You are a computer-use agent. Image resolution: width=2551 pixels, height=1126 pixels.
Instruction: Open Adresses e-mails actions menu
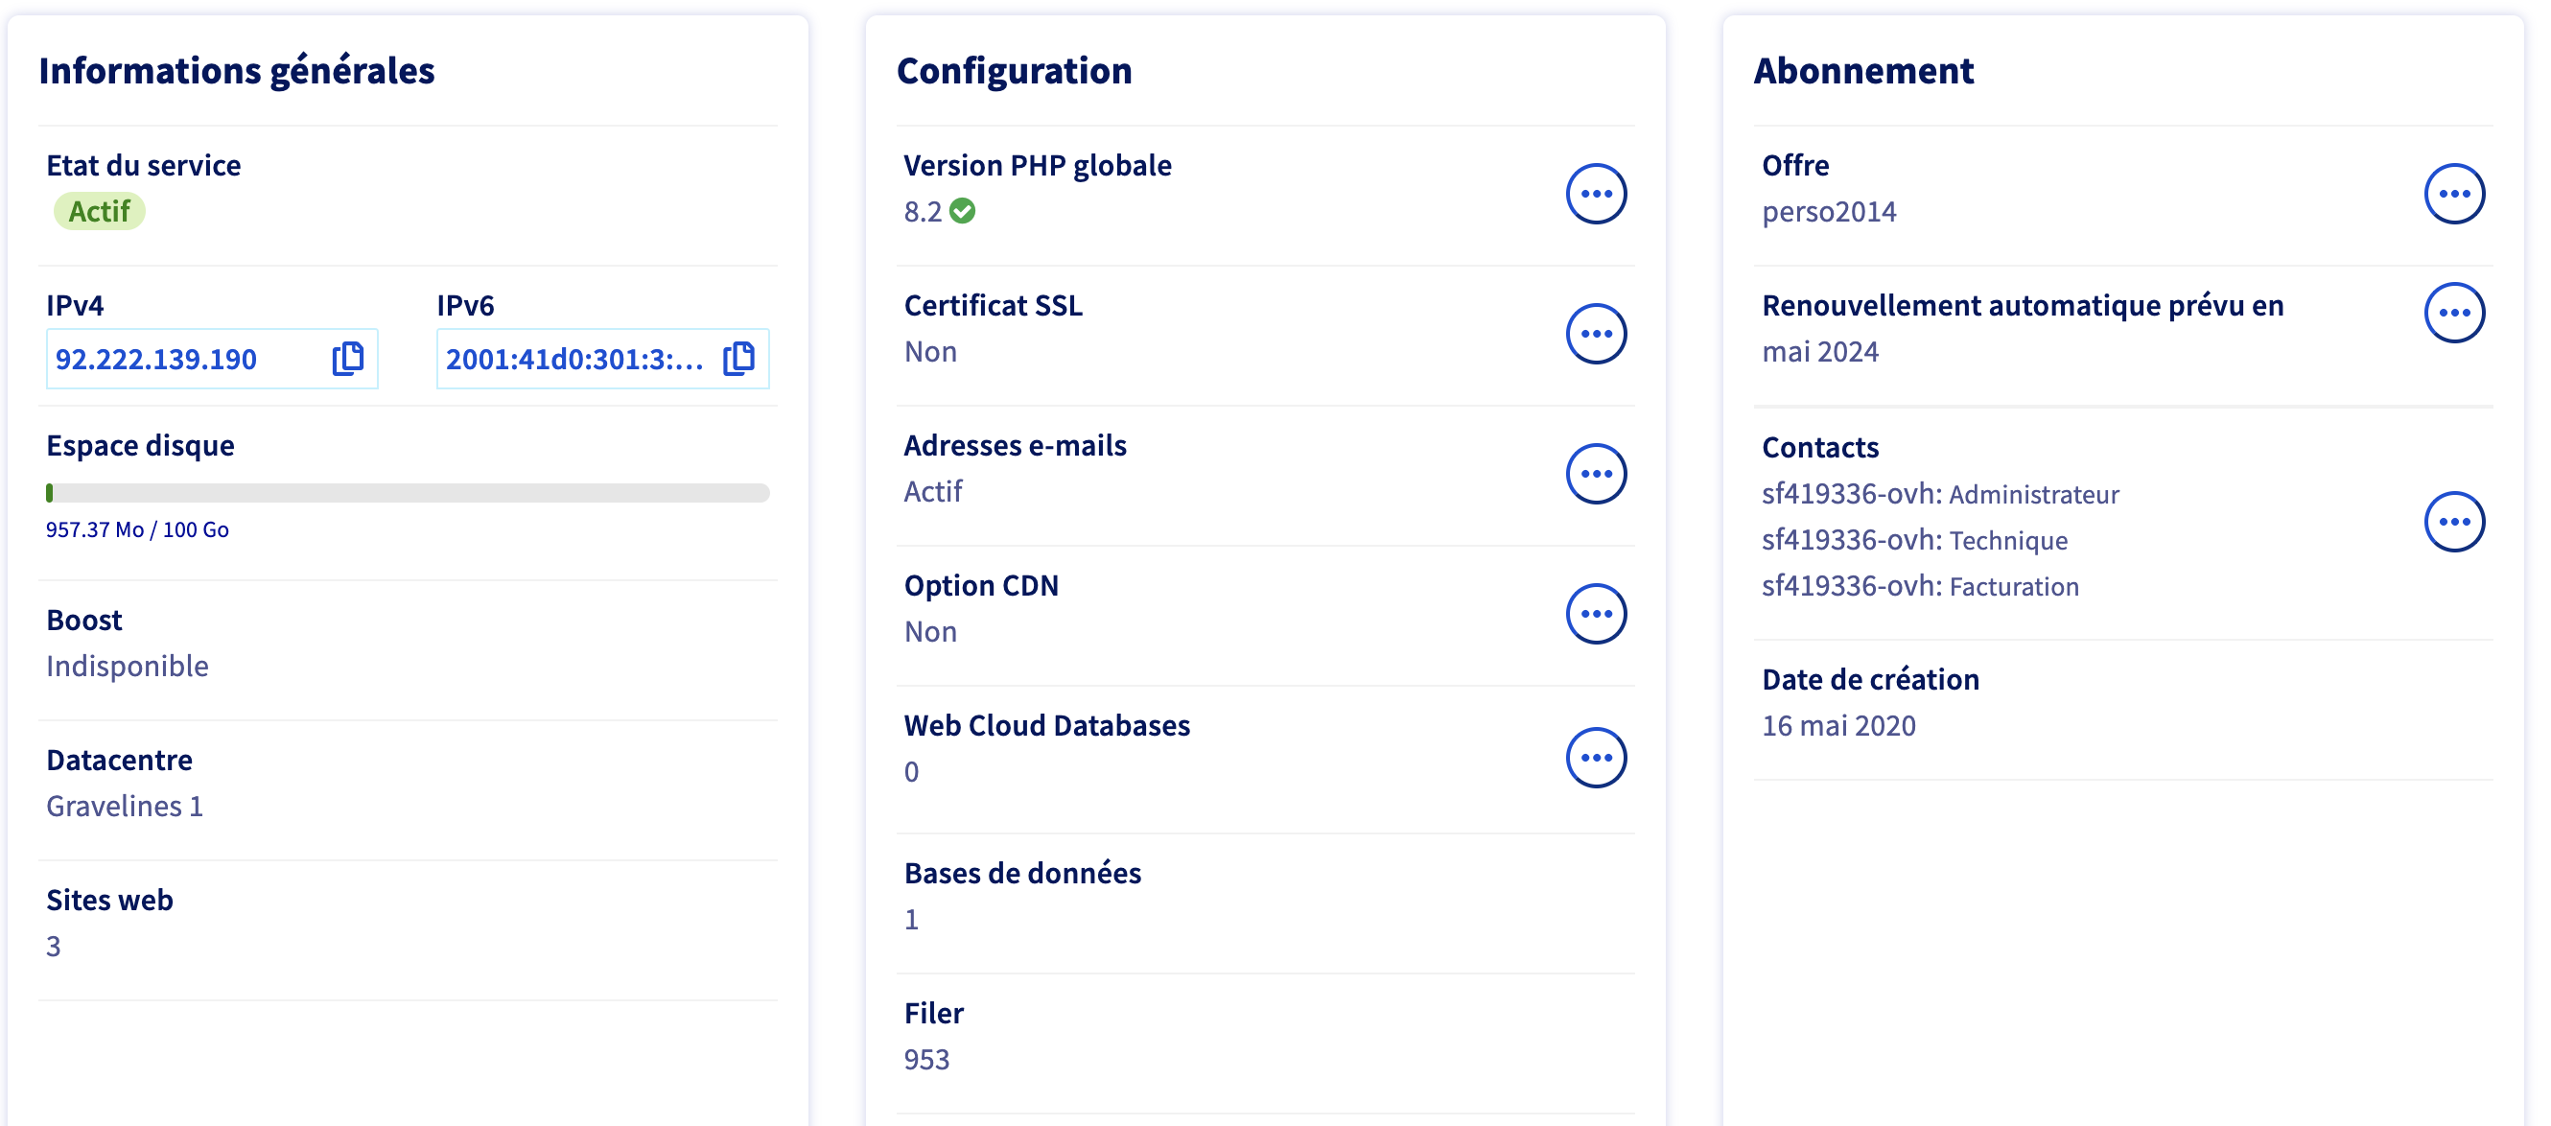[1596, 474]
